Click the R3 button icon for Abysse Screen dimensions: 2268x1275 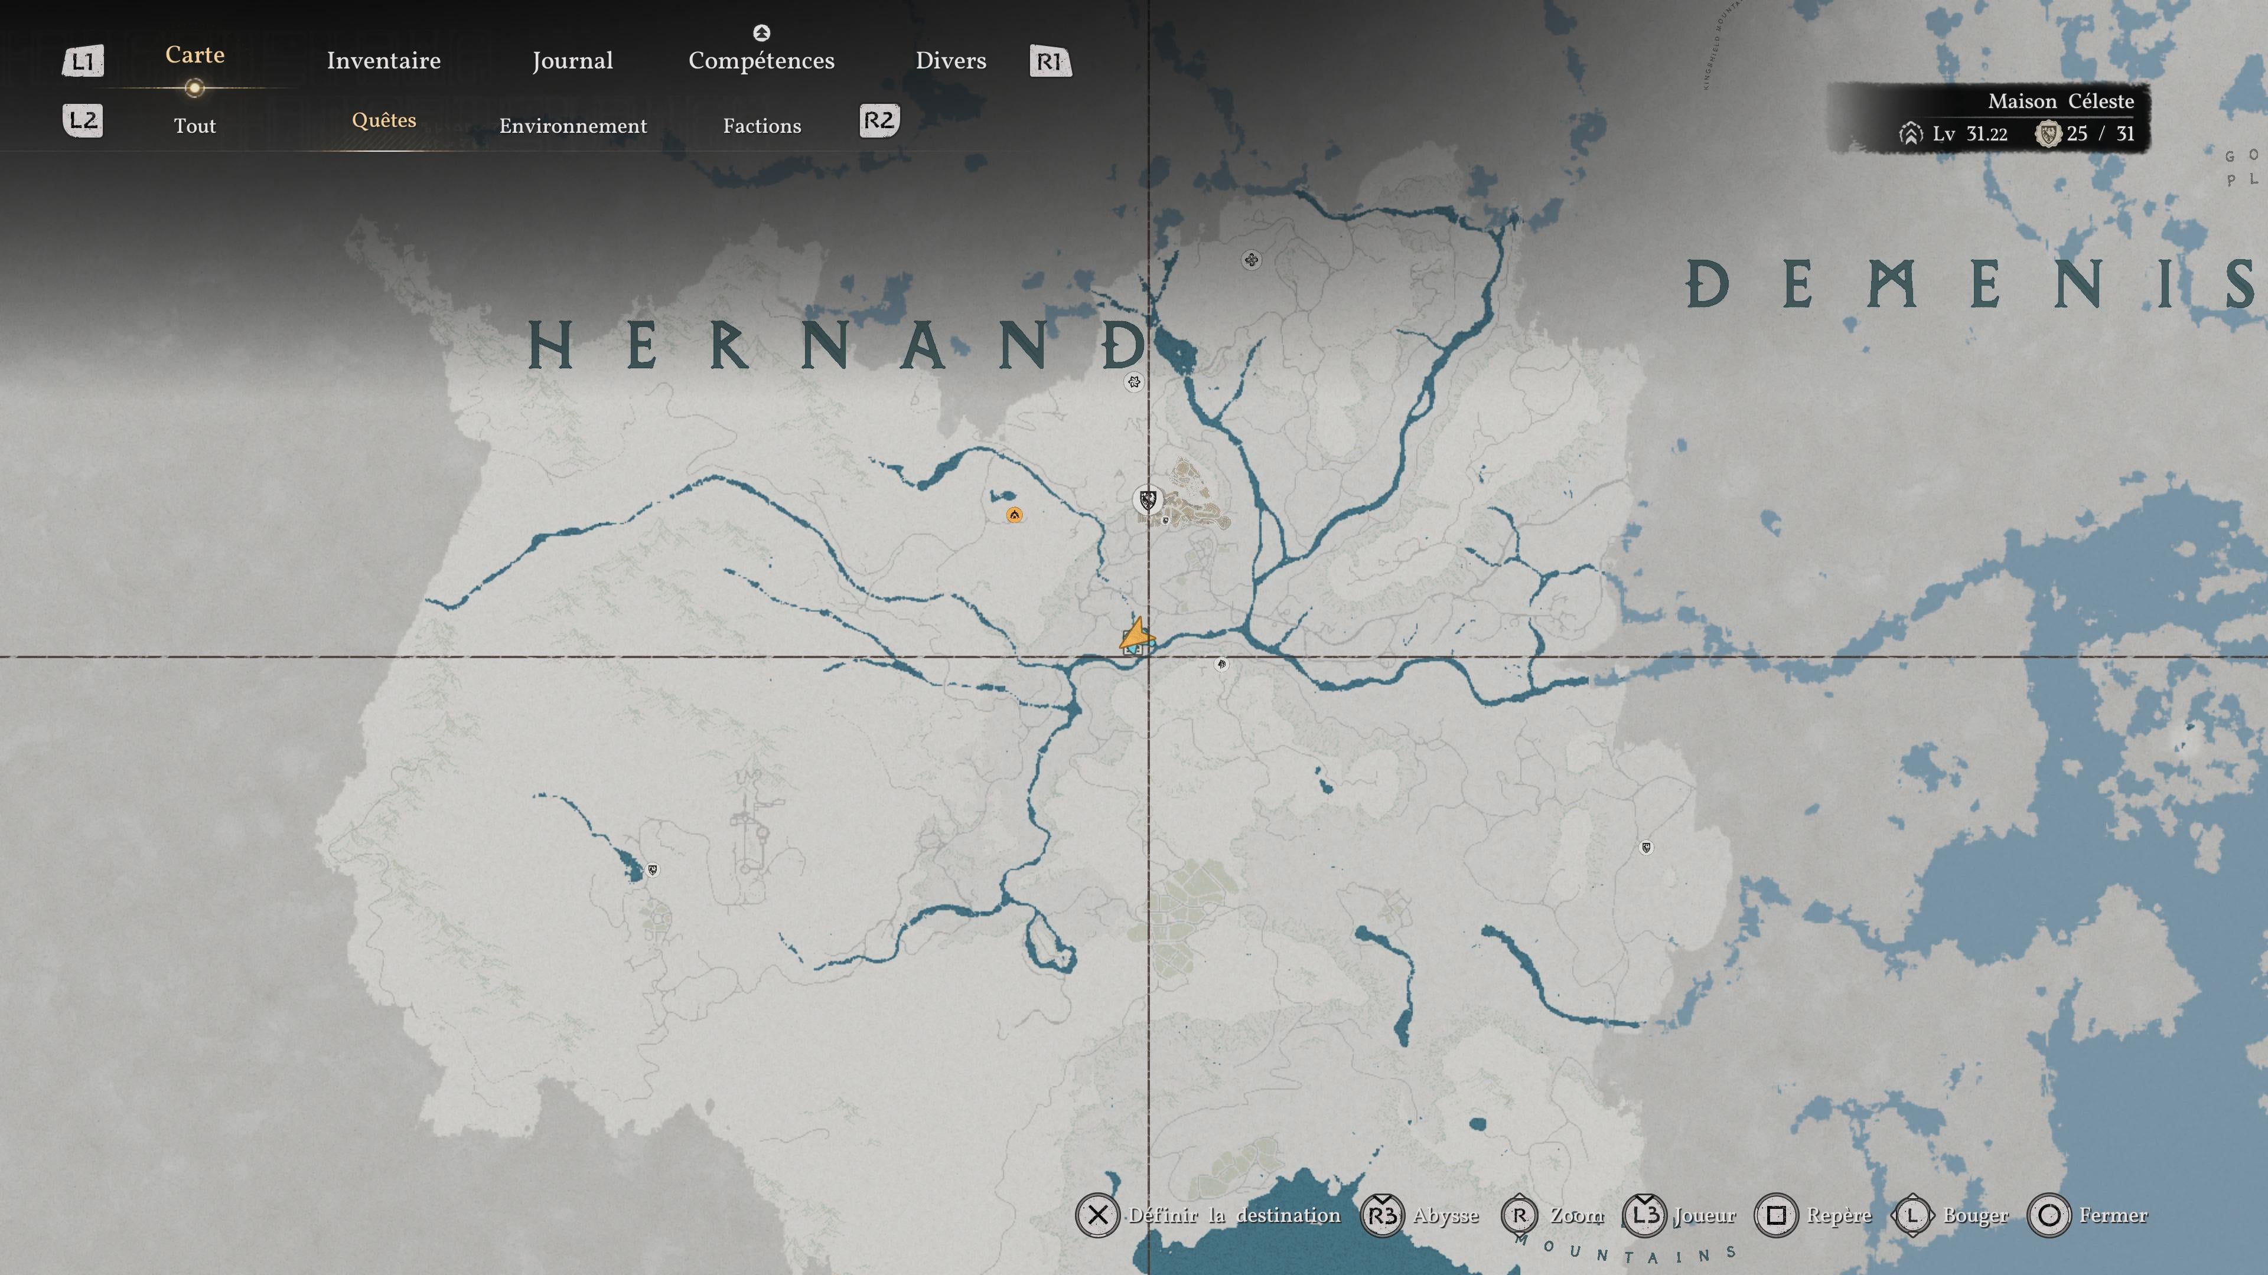tap(1382, 1215)
